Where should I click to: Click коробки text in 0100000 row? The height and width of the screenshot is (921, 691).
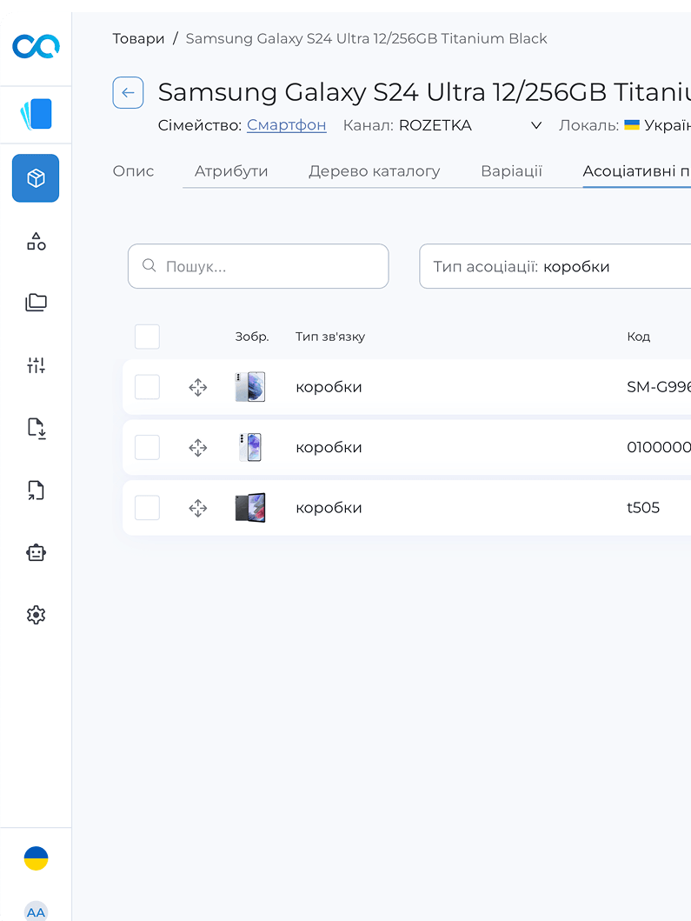point(329,448)
